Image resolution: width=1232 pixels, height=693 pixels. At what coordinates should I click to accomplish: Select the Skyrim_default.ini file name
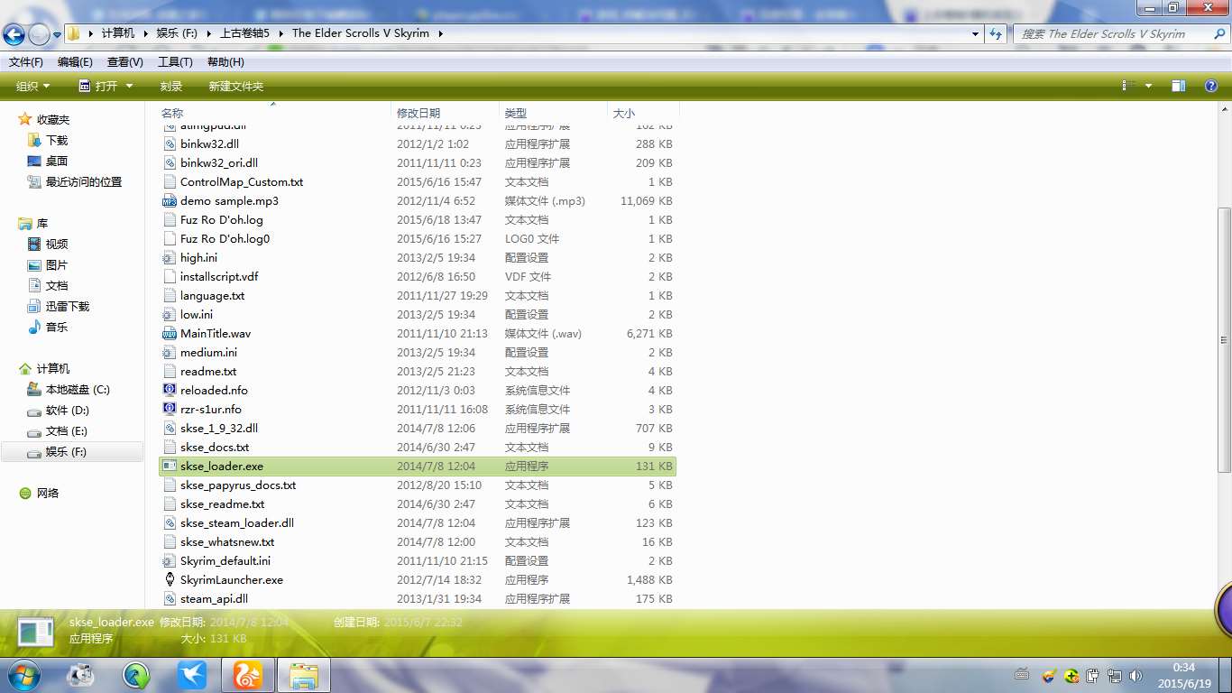[x=225, y=561]
